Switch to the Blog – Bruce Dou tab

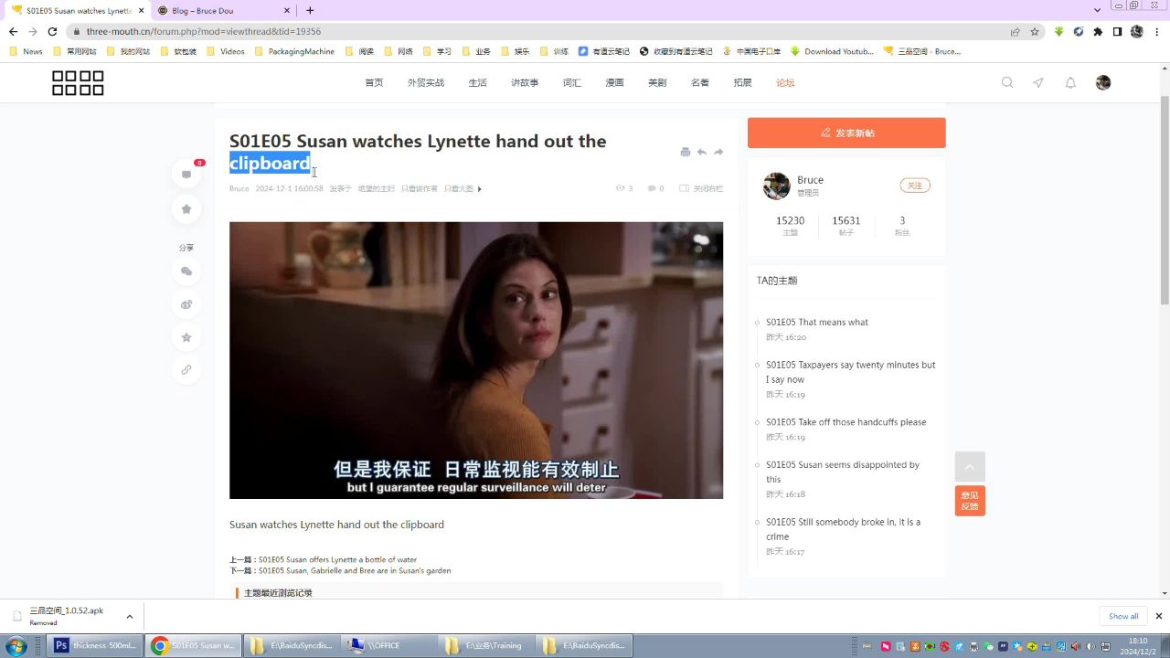[x=222, y=10]
